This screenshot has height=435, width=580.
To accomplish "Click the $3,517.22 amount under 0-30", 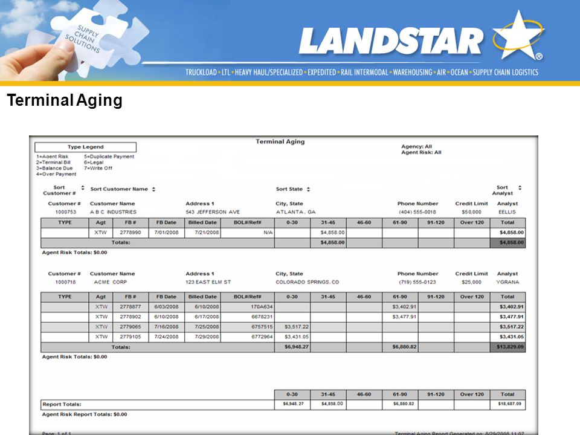I will [x=297, y=327].
